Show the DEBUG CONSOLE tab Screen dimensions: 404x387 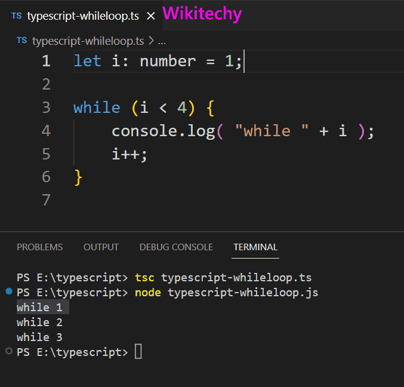[x=176, y=247]
